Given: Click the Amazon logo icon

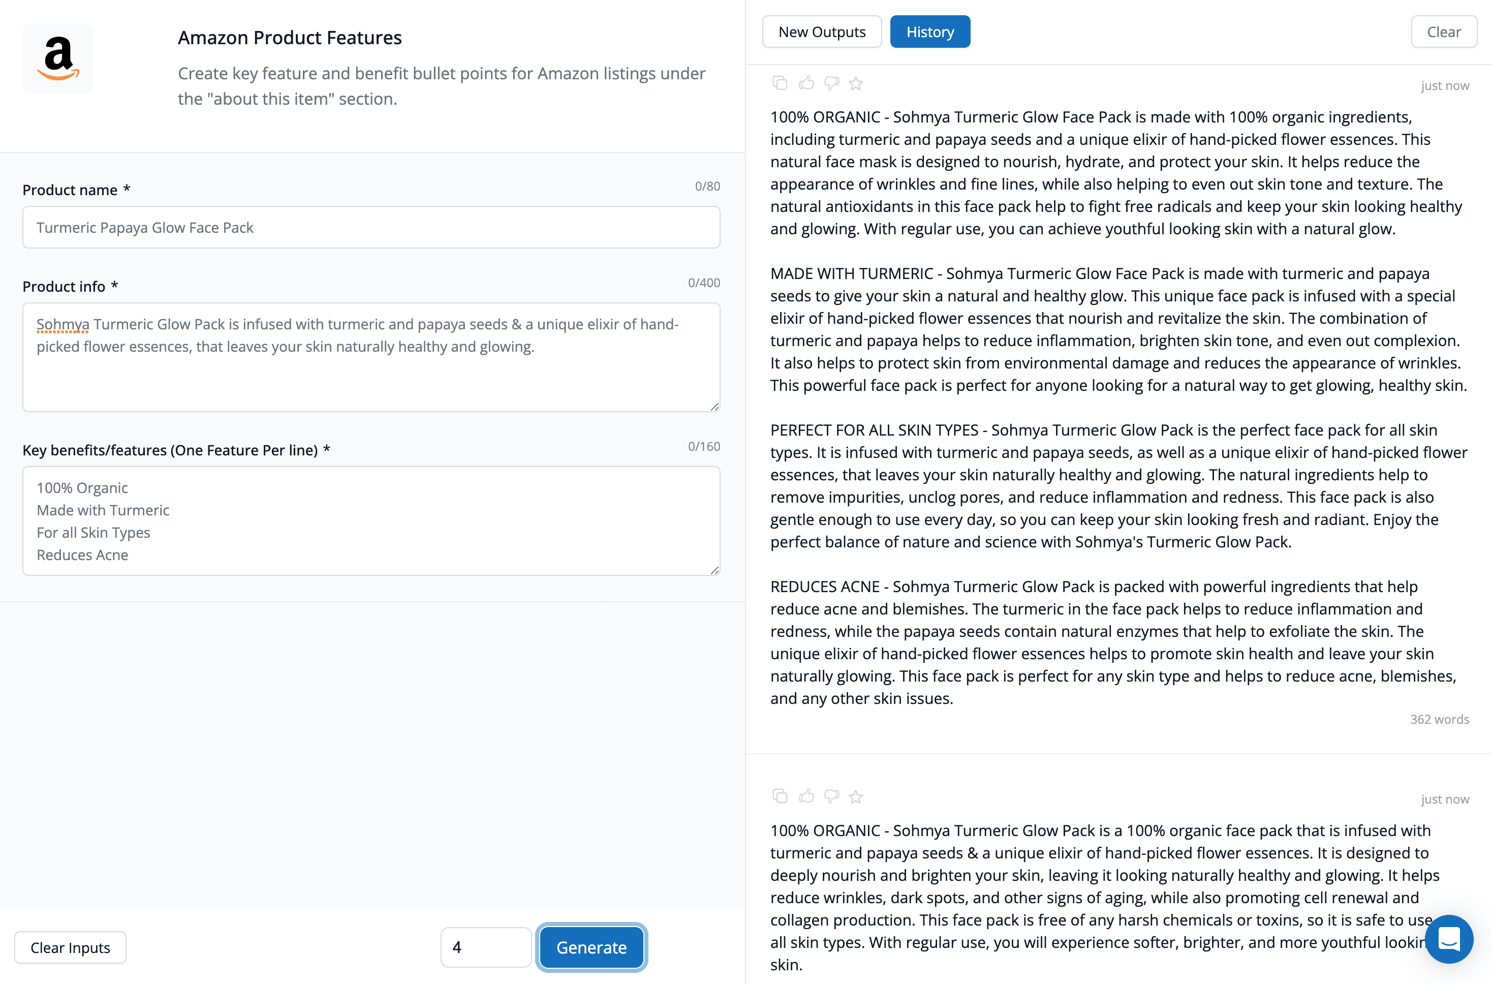Looking at the screenshot, I should click(58, 59).
